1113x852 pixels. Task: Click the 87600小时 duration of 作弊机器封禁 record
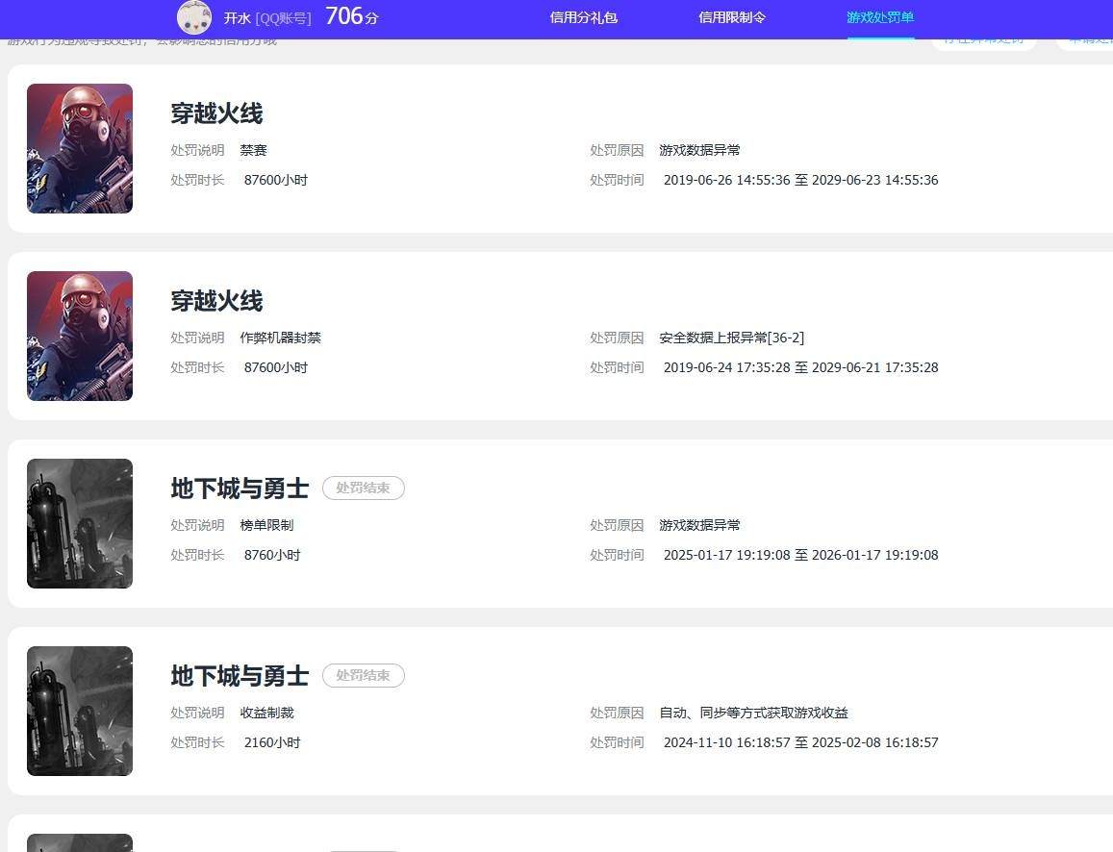276,367
